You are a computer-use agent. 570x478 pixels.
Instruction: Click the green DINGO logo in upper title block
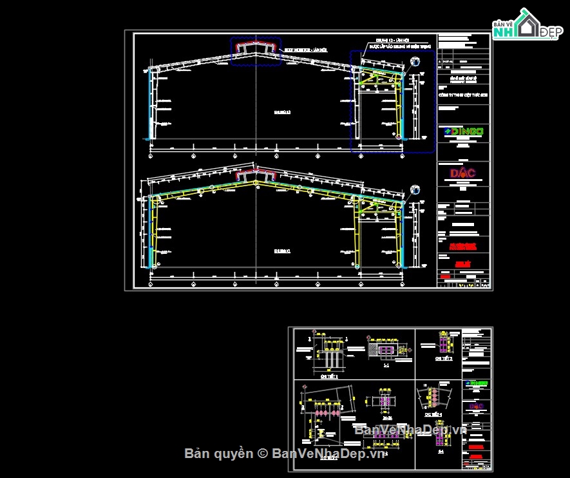[x=464, y=131]
